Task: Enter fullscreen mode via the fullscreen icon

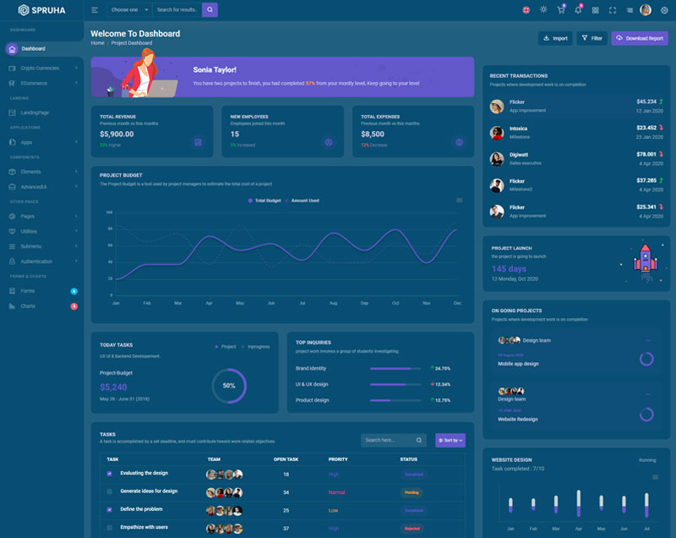Action: click(x=613, y=10)
